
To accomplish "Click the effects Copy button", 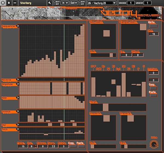I will [x=153, y=88].
